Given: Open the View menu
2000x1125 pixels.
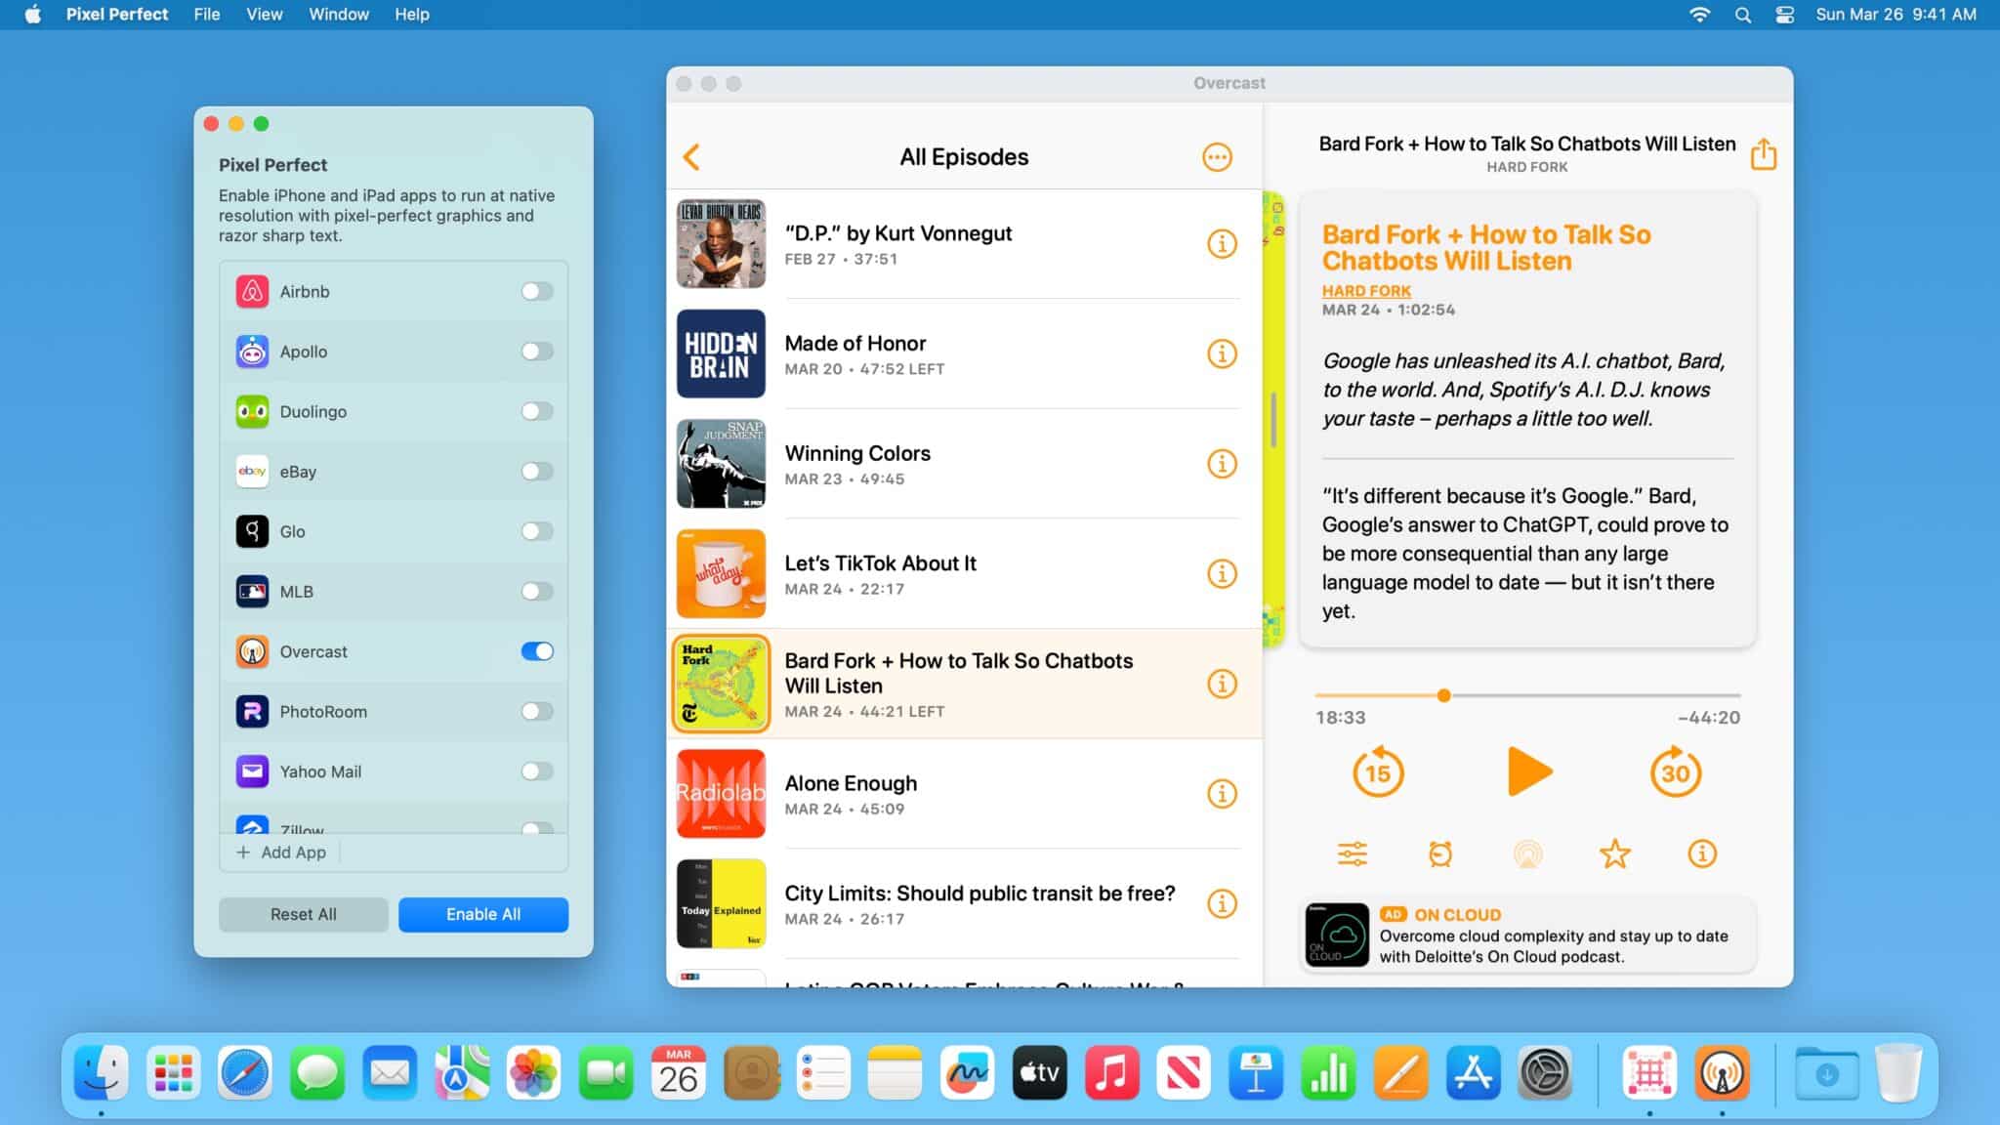Looking at the screenshot, I should [x=264, y=15].
